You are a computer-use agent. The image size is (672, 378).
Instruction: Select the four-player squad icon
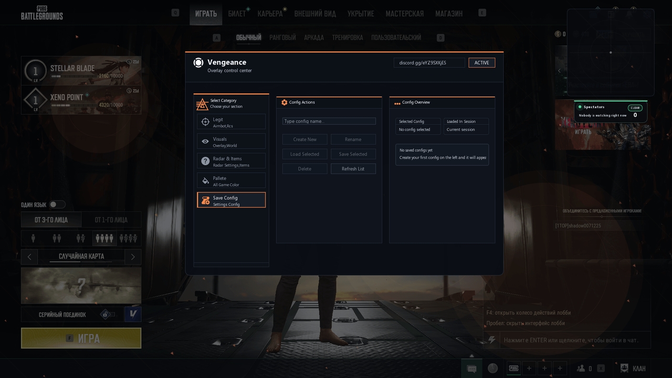(x=104, y=238)
